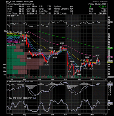Image resolution: width=114 pixels, height=116 pixels.
Task: Click the 36.40 EMA(100) axis tag
Action: (110, 57)
